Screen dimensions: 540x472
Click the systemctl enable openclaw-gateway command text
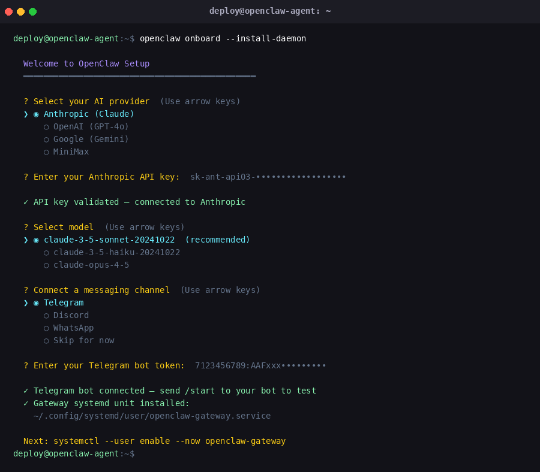(169, 441)
